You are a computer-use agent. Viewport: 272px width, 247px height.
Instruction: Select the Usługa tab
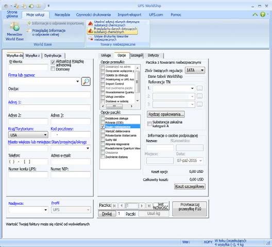pyautogui.click(x=106, y=55)
